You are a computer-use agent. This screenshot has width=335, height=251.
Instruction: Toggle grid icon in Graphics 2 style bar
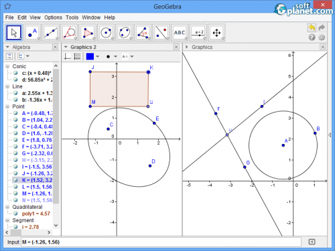click(x=77, y=56)
